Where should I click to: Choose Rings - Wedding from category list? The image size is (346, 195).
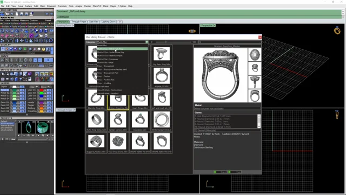click(122, 83)
